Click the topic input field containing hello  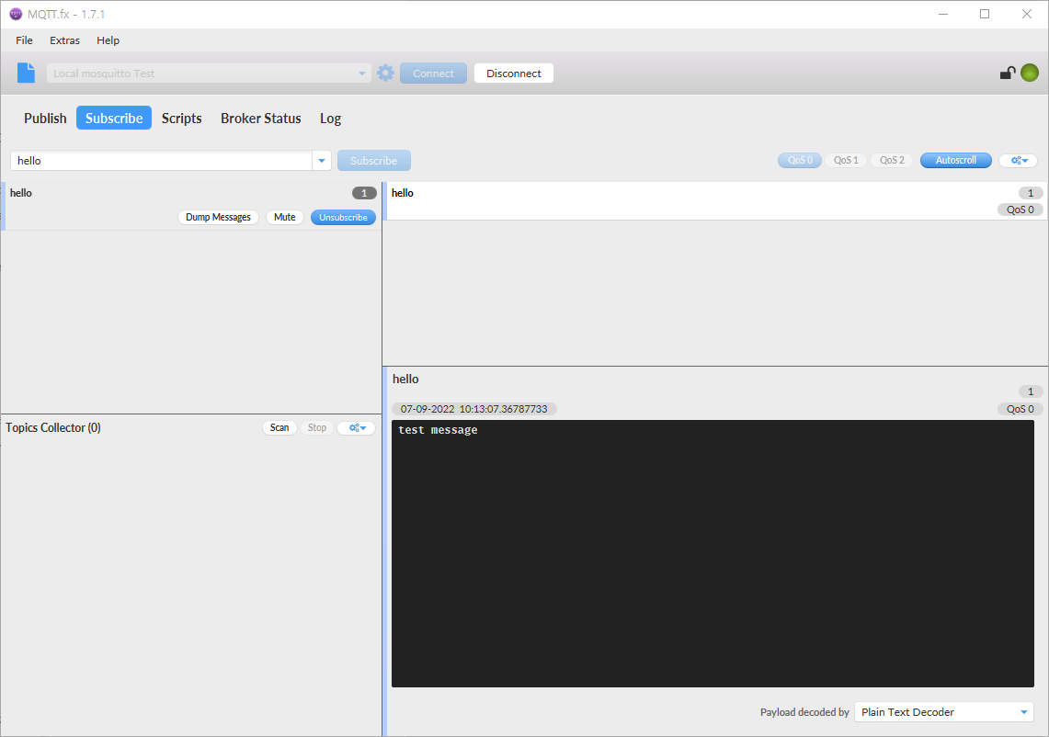[161, 161]
